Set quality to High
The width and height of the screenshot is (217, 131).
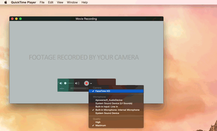pos(98,122)
